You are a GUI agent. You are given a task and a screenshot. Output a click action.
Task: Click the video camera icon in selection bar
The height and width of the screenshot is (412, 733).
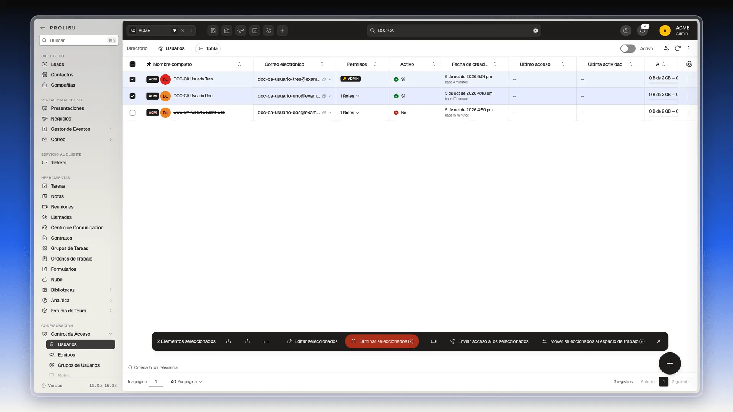[x=434, y=341]
